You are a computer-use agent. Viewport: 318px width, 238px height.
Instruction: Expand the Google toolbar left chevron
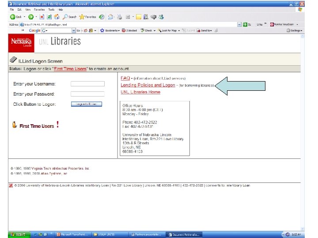point(23,30)
